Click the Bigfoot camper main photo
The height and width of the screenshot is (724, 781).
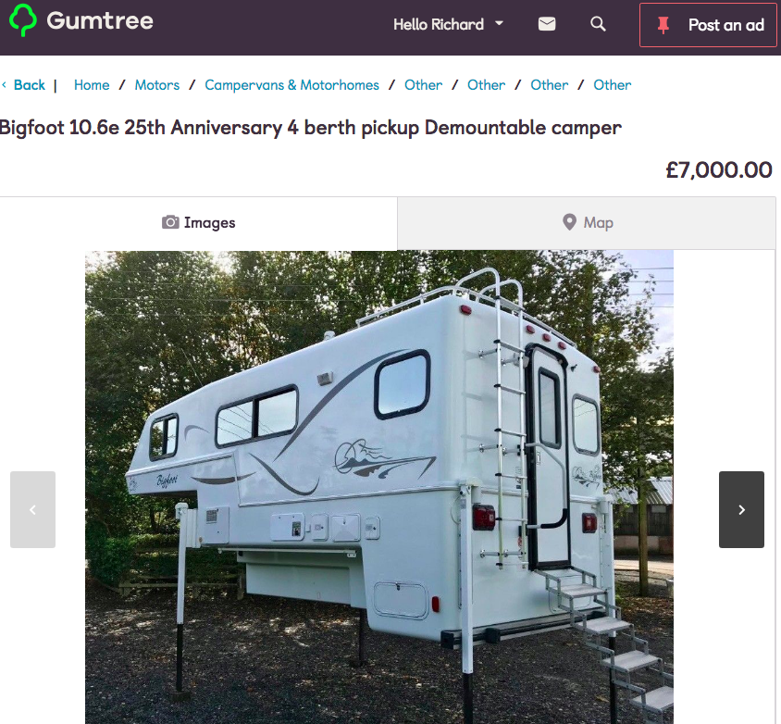pos(379,487)
